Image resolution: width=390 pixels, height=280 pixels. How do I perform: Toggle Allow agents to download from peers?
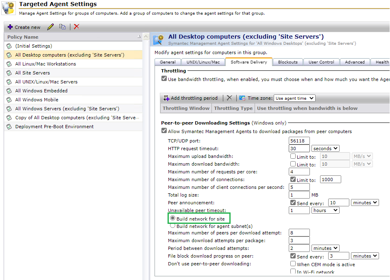coord(164,131)
